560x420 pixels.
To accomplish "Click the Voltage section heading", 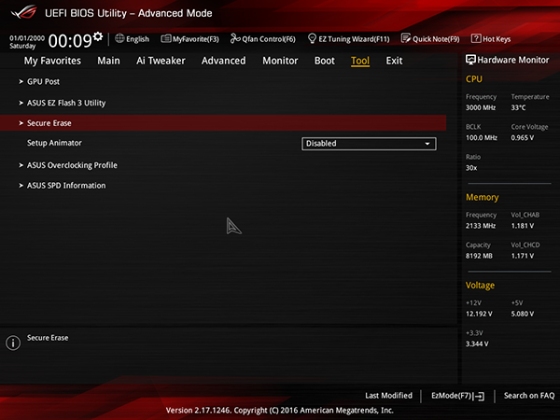I will pyautogui.click(x=480, y=285).
